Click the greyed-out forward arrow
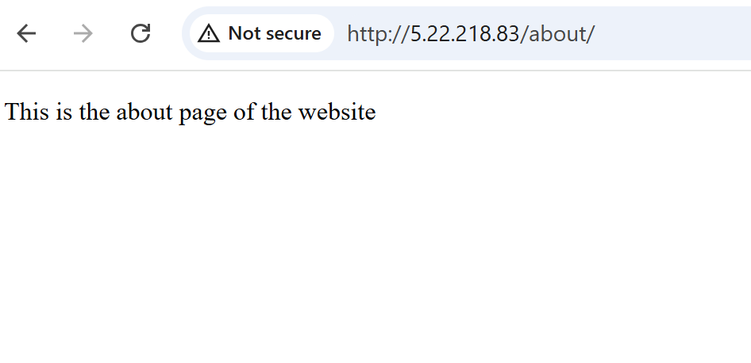 tap(83, 33)
